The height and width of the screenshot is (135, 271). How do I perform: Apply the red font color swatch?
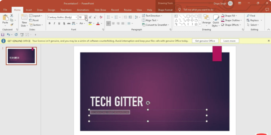[x=98, y=24]
